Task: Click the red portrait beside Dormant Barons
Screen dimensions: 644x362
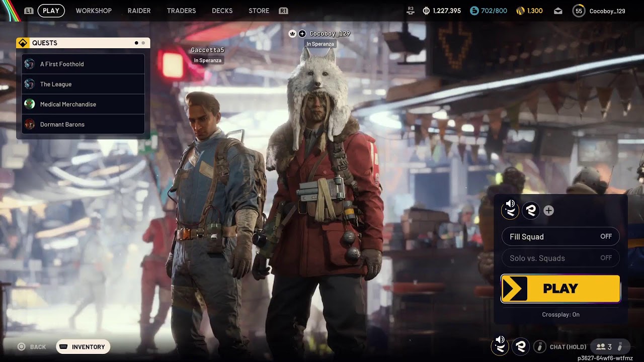Action: [30, 124]
